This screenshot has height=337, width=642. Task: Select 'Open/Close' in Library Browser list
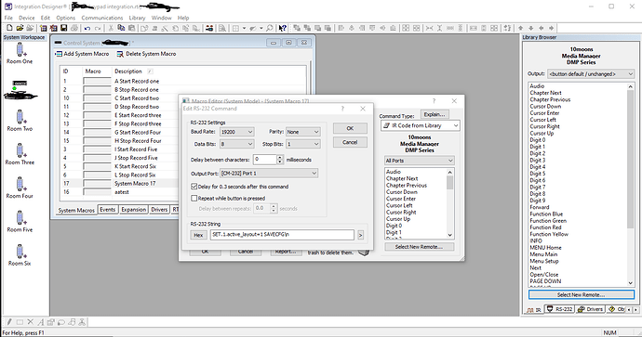point(543,275)
